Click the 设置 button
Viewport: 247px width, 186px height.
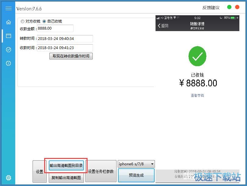coord(40,171)
